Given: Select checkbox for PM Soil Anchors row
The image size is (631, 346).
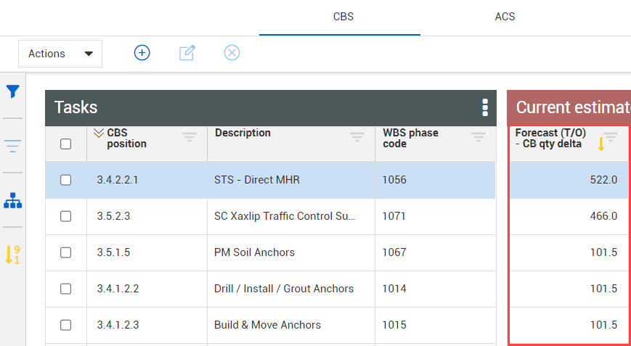Looking at the screenshot, I should (x=66, y=252).
